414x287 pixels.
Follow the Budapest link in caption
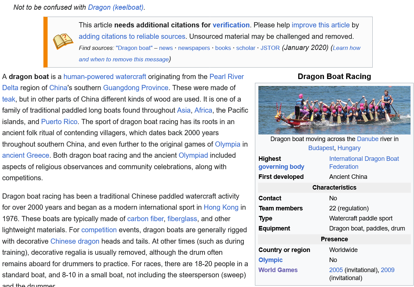[x=321, y=148]
